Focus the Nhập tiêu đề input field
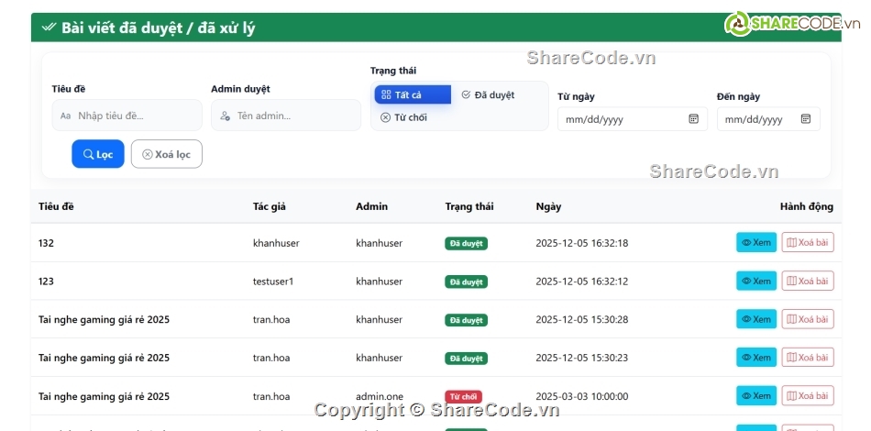The image size is (871, 431). point(127,116)
